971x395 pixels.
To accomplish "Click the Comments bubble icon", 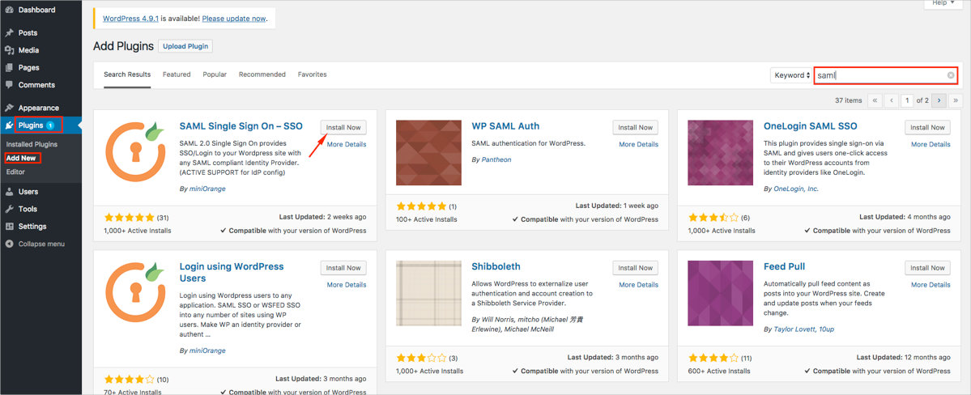I will click(10, 85).
